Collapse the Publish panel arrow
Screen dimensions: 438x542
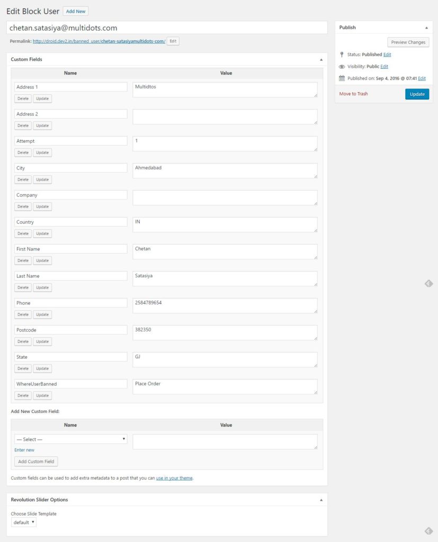point(426,28)
